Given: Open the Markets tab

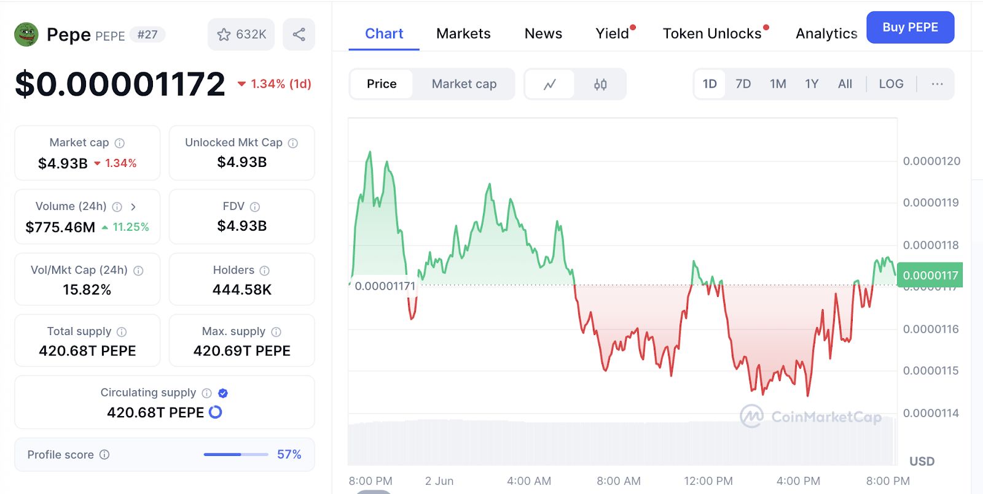Looking at the screenshot, I should coord(463,34).
